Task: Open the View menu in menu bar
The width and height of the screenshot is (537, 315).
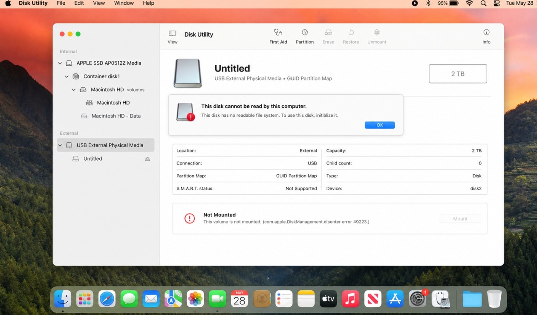Action: point(99,3)
